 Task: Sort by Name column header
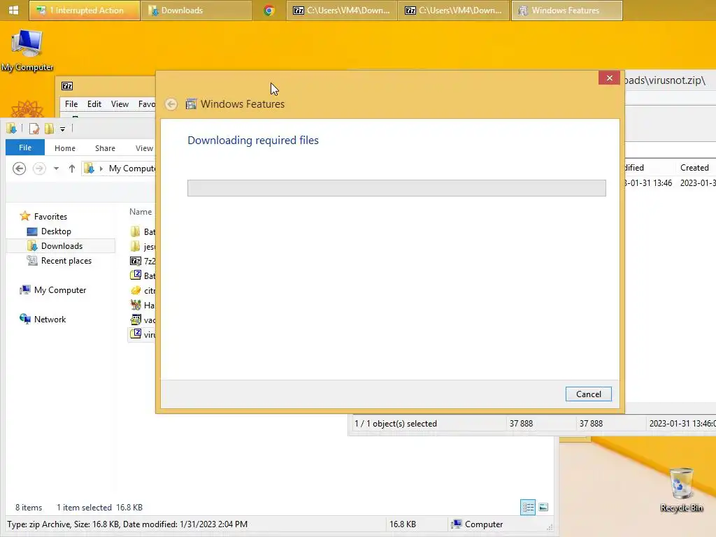coord(140,212)
